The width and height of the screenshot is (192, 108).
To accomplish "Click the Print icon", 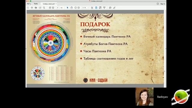I will pos(36,7).
